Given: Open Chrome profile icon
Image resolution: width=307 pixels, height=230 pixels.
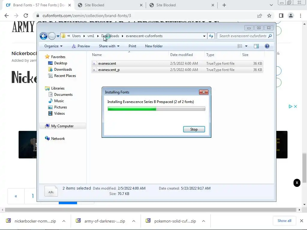Looking at the screenshot, I should (x=291, y=16).
